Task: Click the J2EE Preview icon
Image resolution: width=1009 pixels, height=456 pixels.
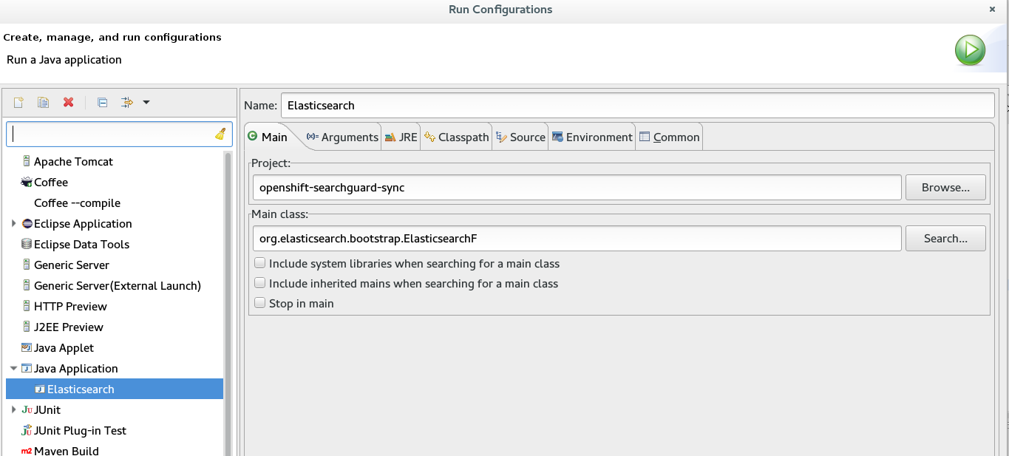Action: (x=27, y=327)
